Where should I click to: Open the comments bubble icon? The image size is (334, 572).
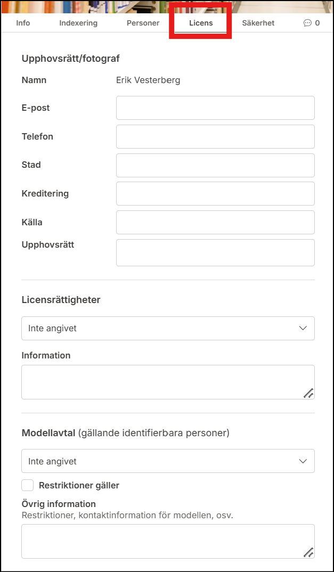[307, 23]
